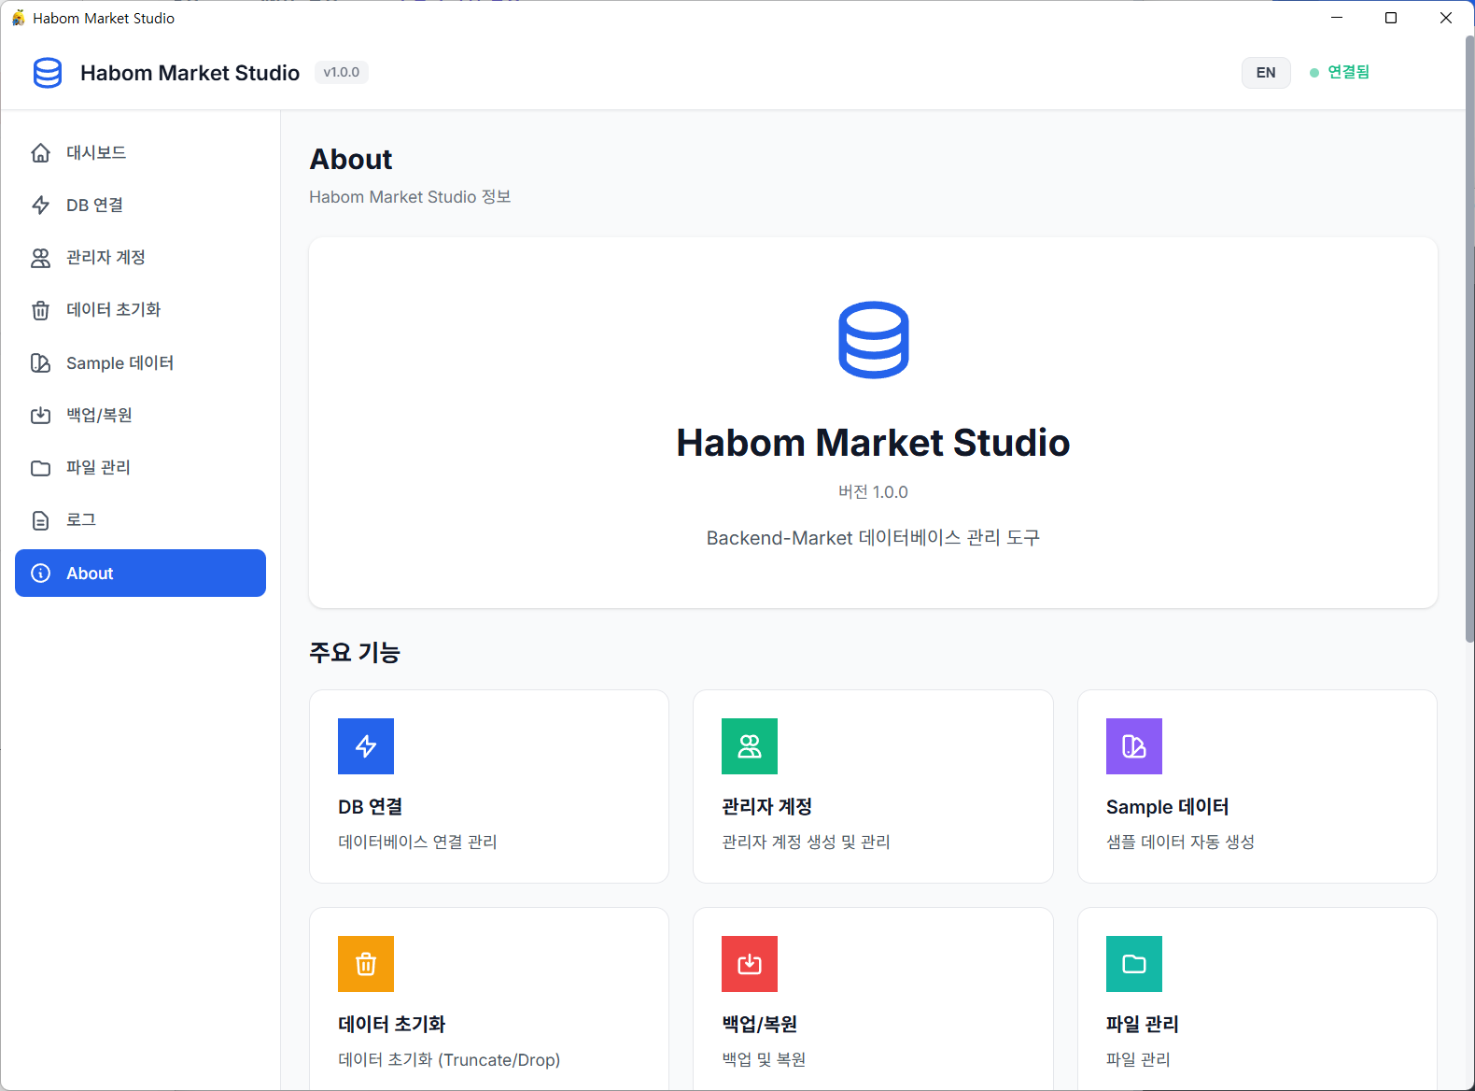Image resolution: width=1475 pixels, height=1091 pixels.
Task: Click the blue lightning DB 연결 feature icon
Action: 366,746
